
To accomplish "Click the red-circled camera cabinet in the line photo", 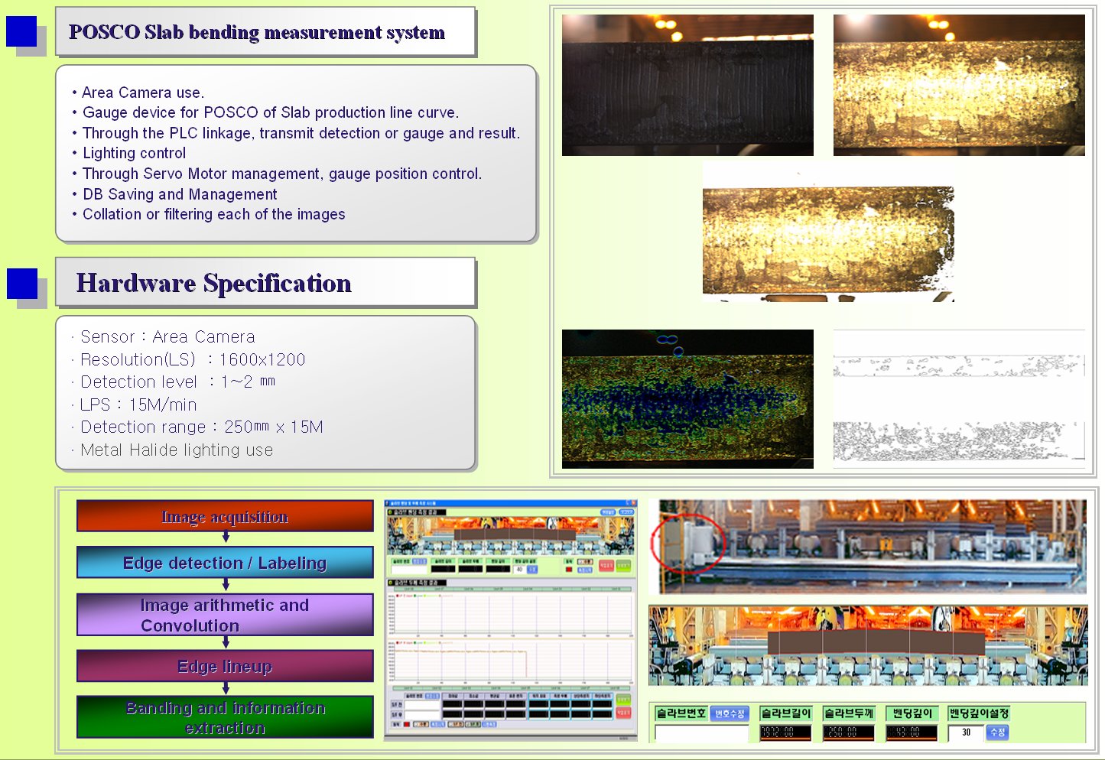I will (x=687, y=543).
